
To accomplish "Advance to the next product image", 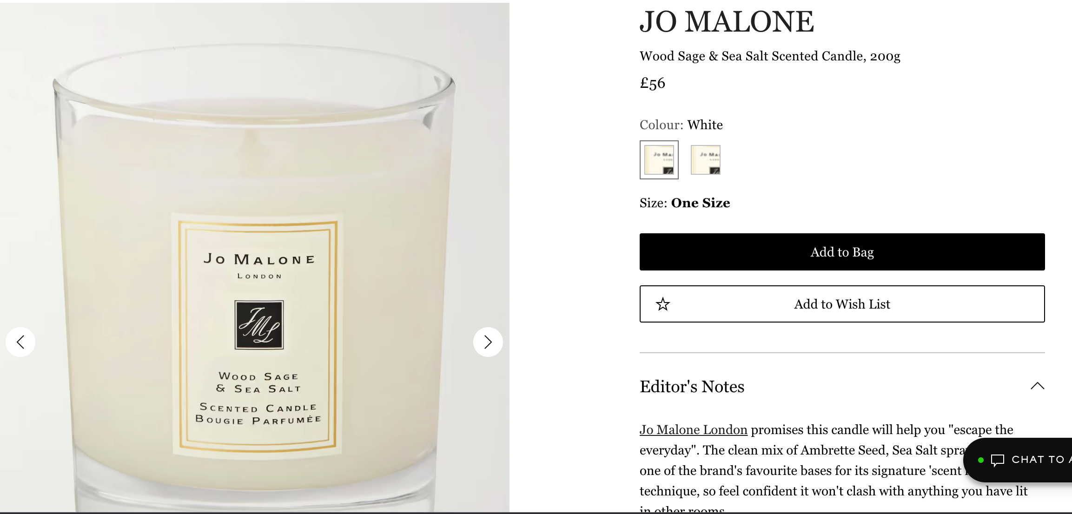I will click(488, 343).
